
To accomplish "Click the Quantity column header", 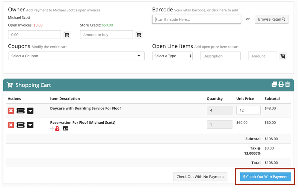I will (215, 99).
